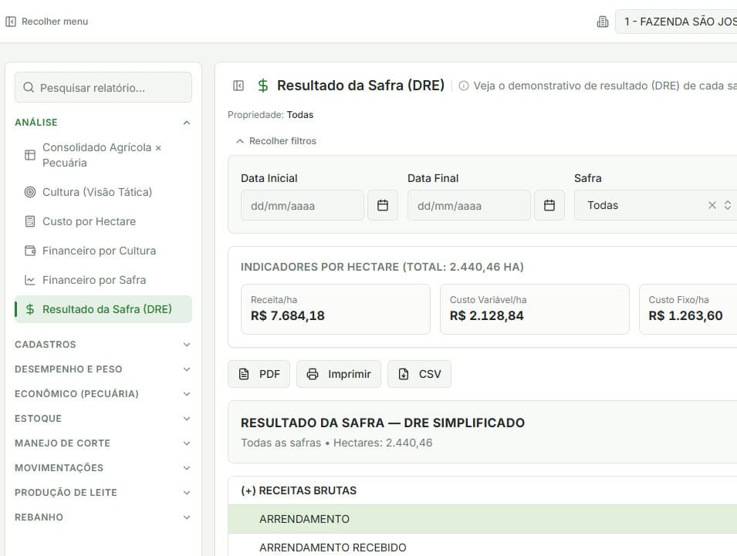The image size is (737, 556).
Task: Export the report as PDF
Action: pyautogui.click(x=259, y=374)
